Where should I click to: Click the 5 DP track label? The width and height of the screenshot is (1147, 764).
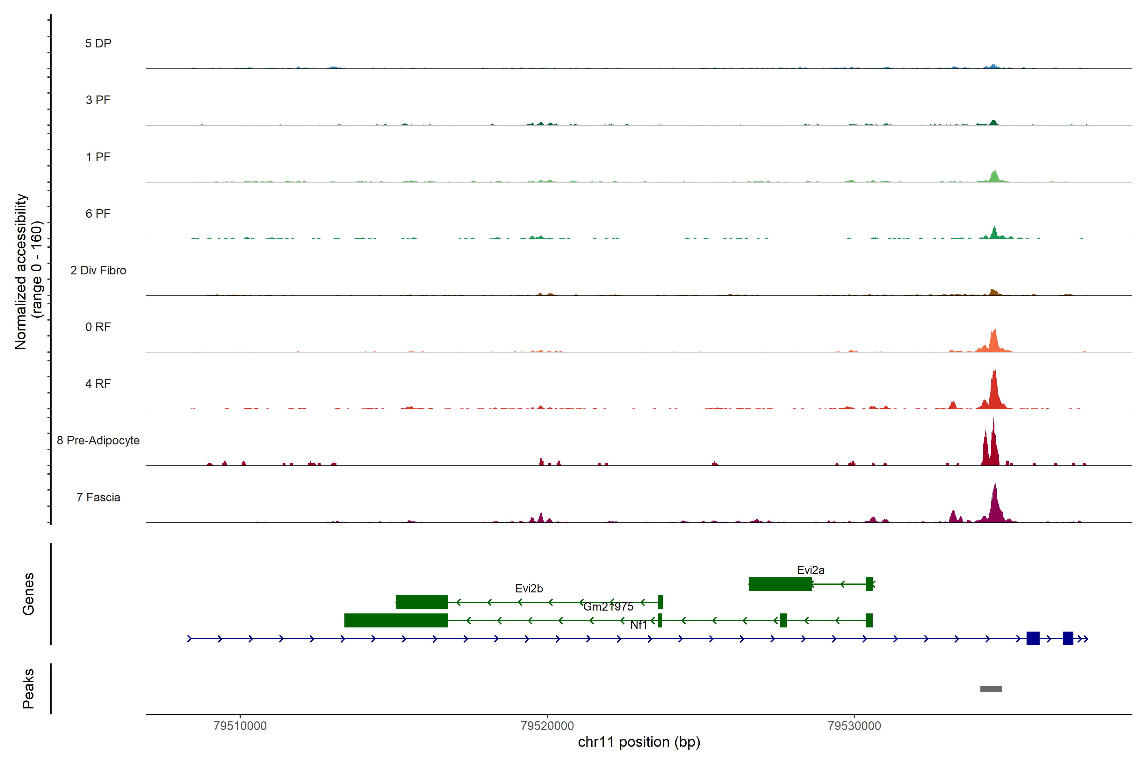(98, 43)
